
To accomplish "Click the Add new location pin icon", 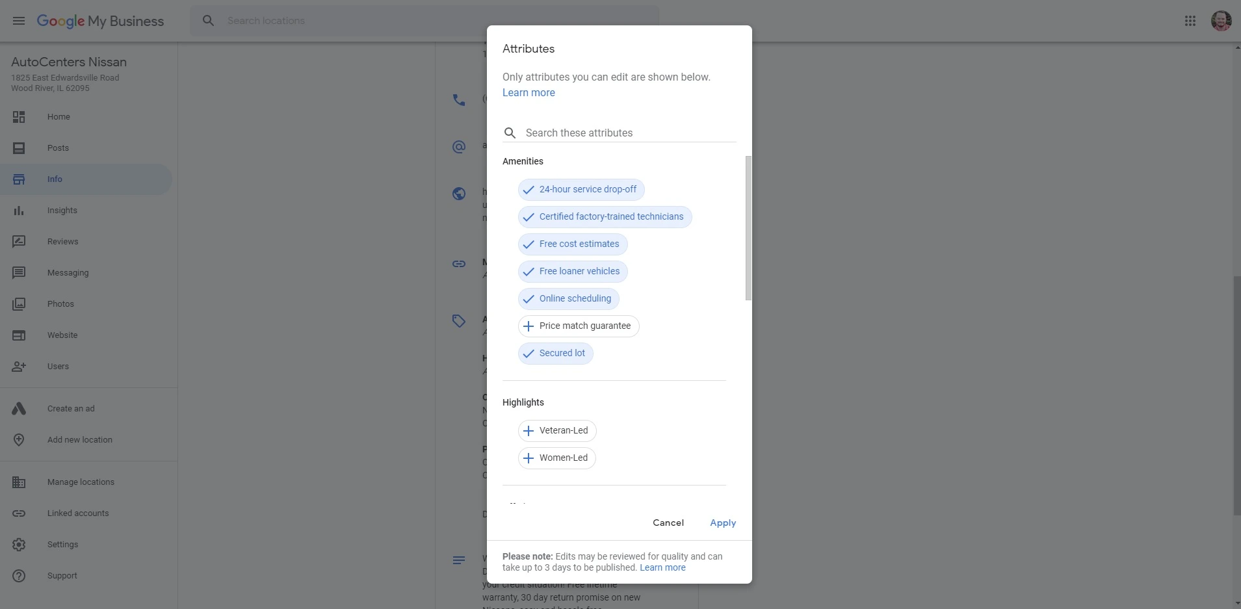I will tap(19, 440).
